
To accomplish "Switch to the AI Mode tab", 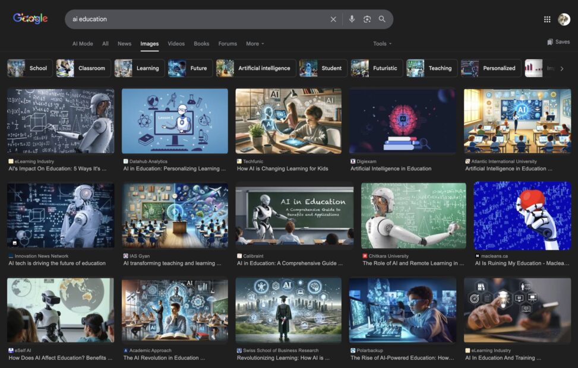I will click(x=83, y=43).
